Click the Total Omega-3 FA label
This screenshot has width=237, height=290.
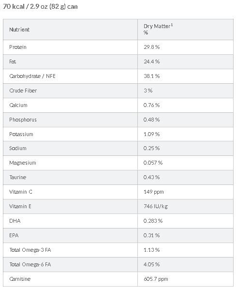30,250
